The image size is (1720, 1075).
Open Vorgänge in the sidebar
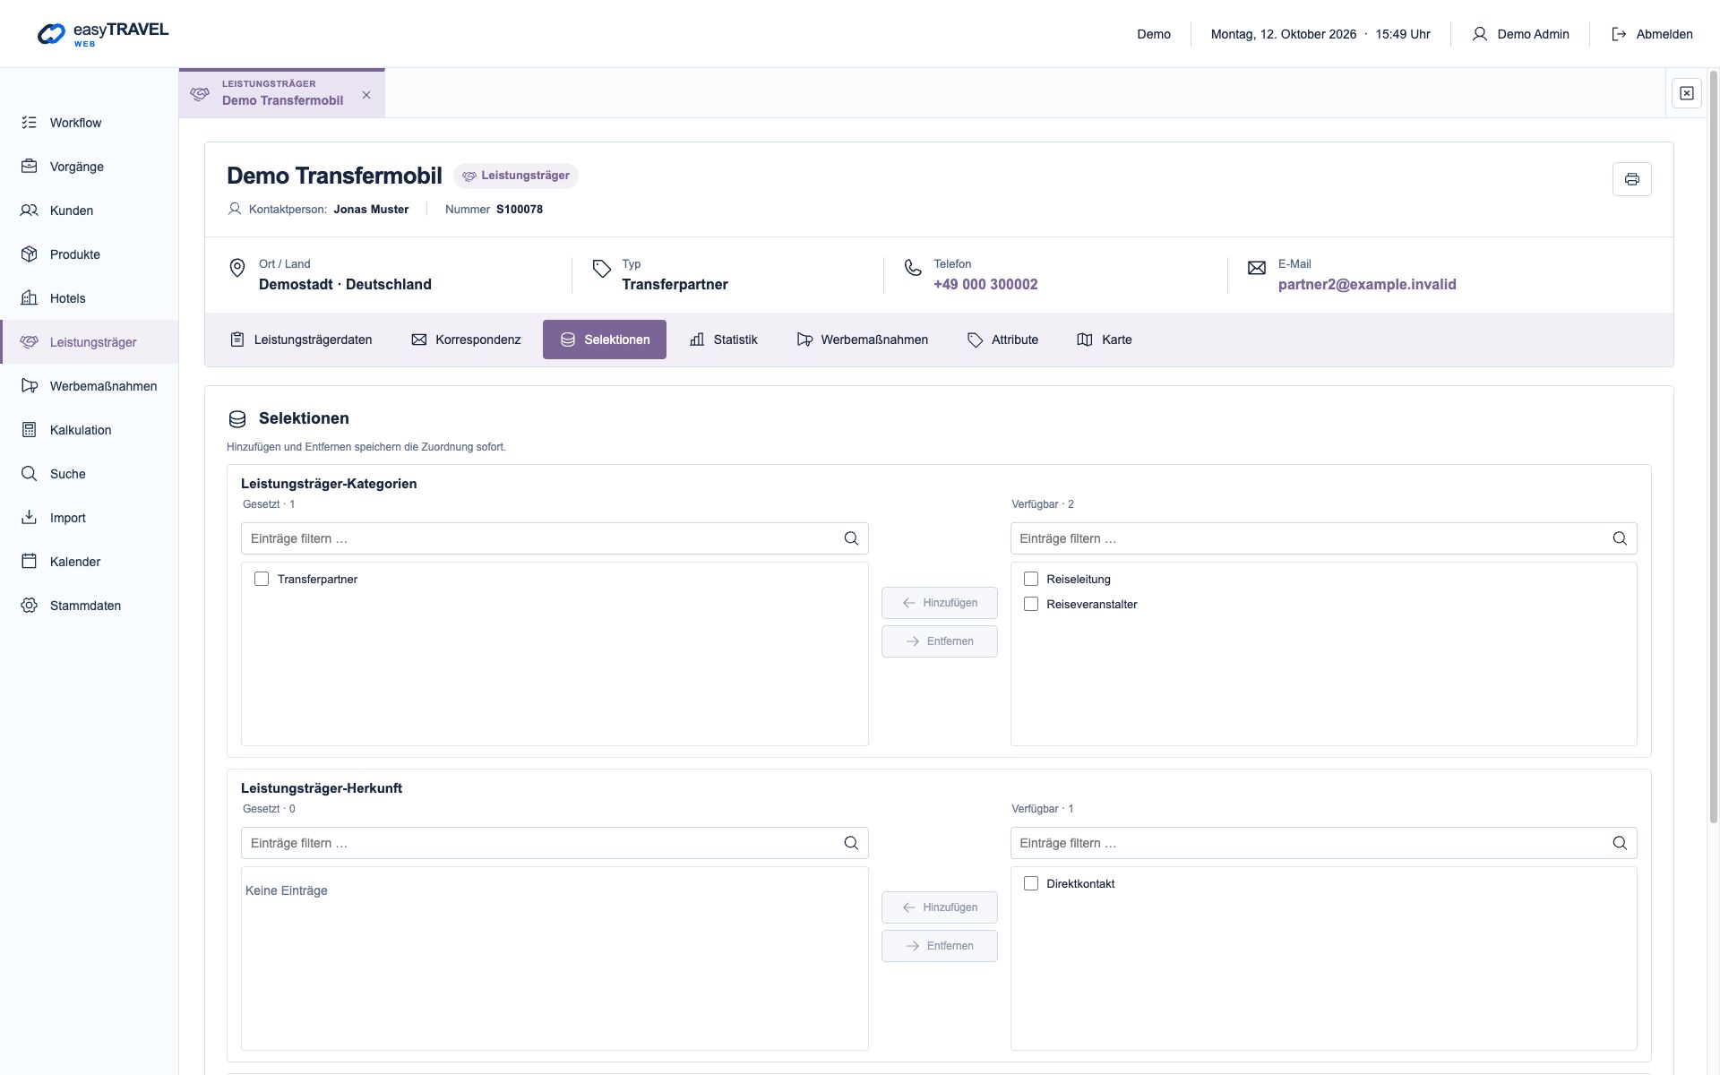pos(90,167)
